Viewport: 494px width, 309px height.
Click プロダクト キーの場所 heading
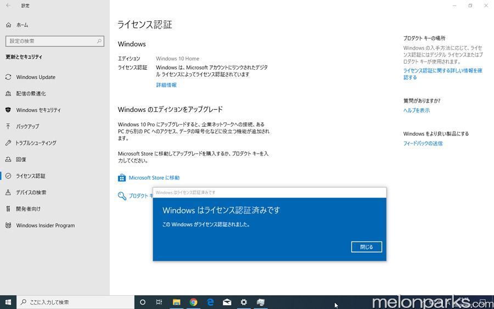coord(424,38)
